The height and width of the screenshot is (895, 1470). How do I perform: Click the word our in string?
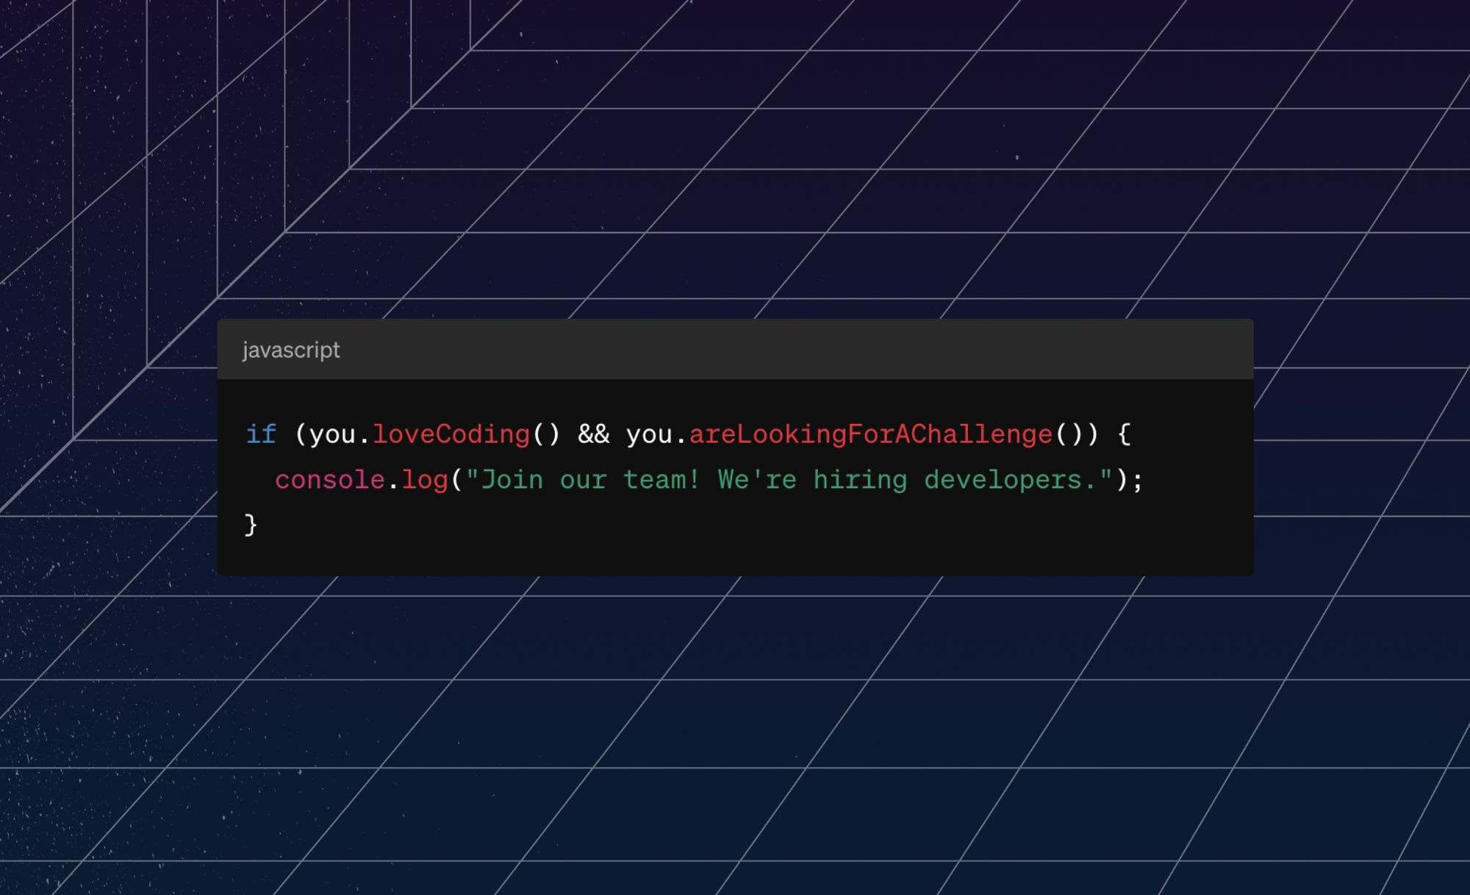583,481
